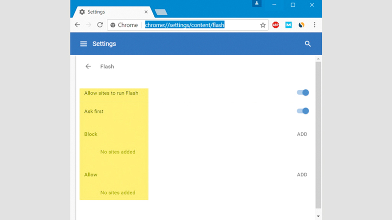Open a new tab
The height and width of the screenshot is (220, 392).
pyautogui.click(x=161, y=12)
